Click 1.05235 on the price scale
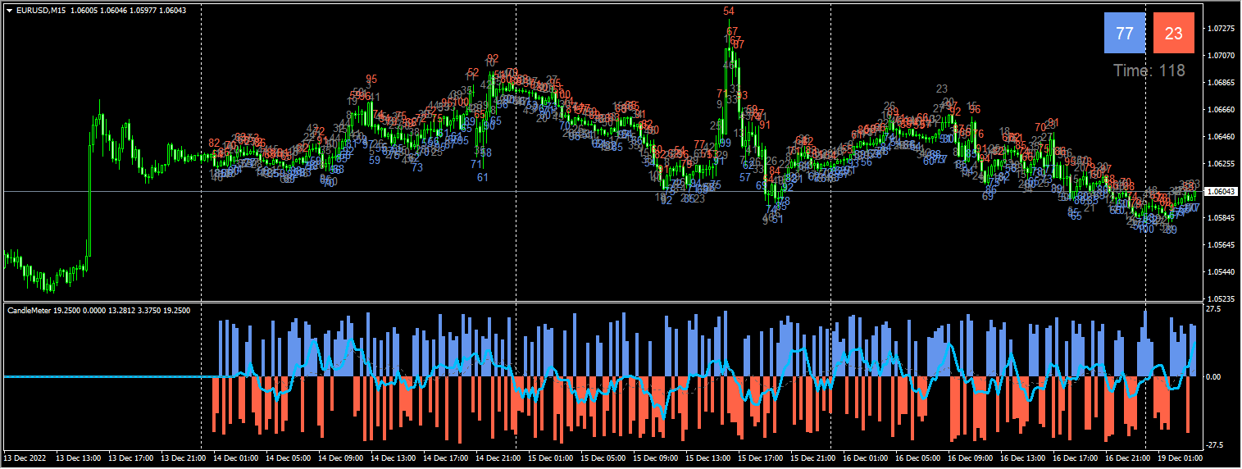The height and width of the screenshot is (469, 1242). [x=1221, y=299]
